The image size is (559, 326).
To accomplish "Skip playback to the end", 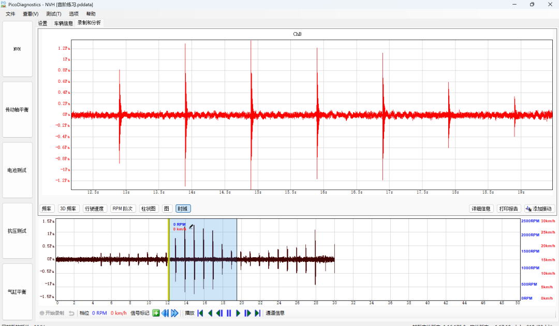I will tap(257, 313).
